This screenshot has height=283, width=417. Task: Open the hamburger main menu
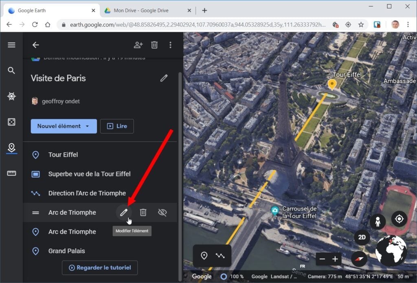point(11,45)
